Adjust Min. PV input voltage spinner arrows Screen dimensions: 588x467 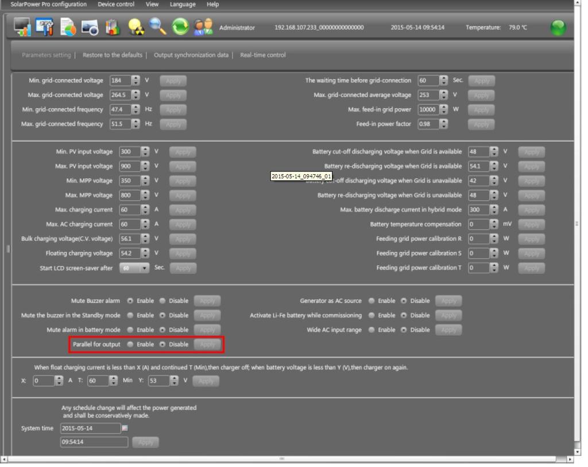[145, 152]
